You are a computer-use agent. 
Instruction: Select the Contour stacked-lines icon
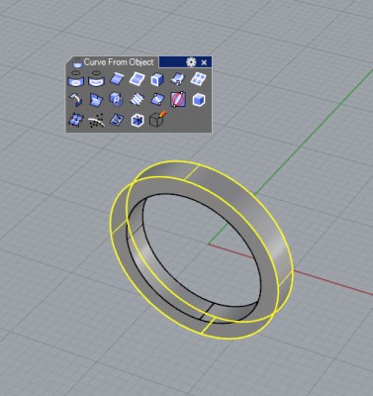tap(137, 99)
